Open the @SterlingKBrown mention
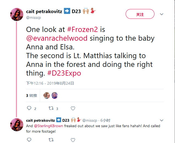Image resolution: width=175 pixels, height=143 pixels. click(x=48, y=126)
